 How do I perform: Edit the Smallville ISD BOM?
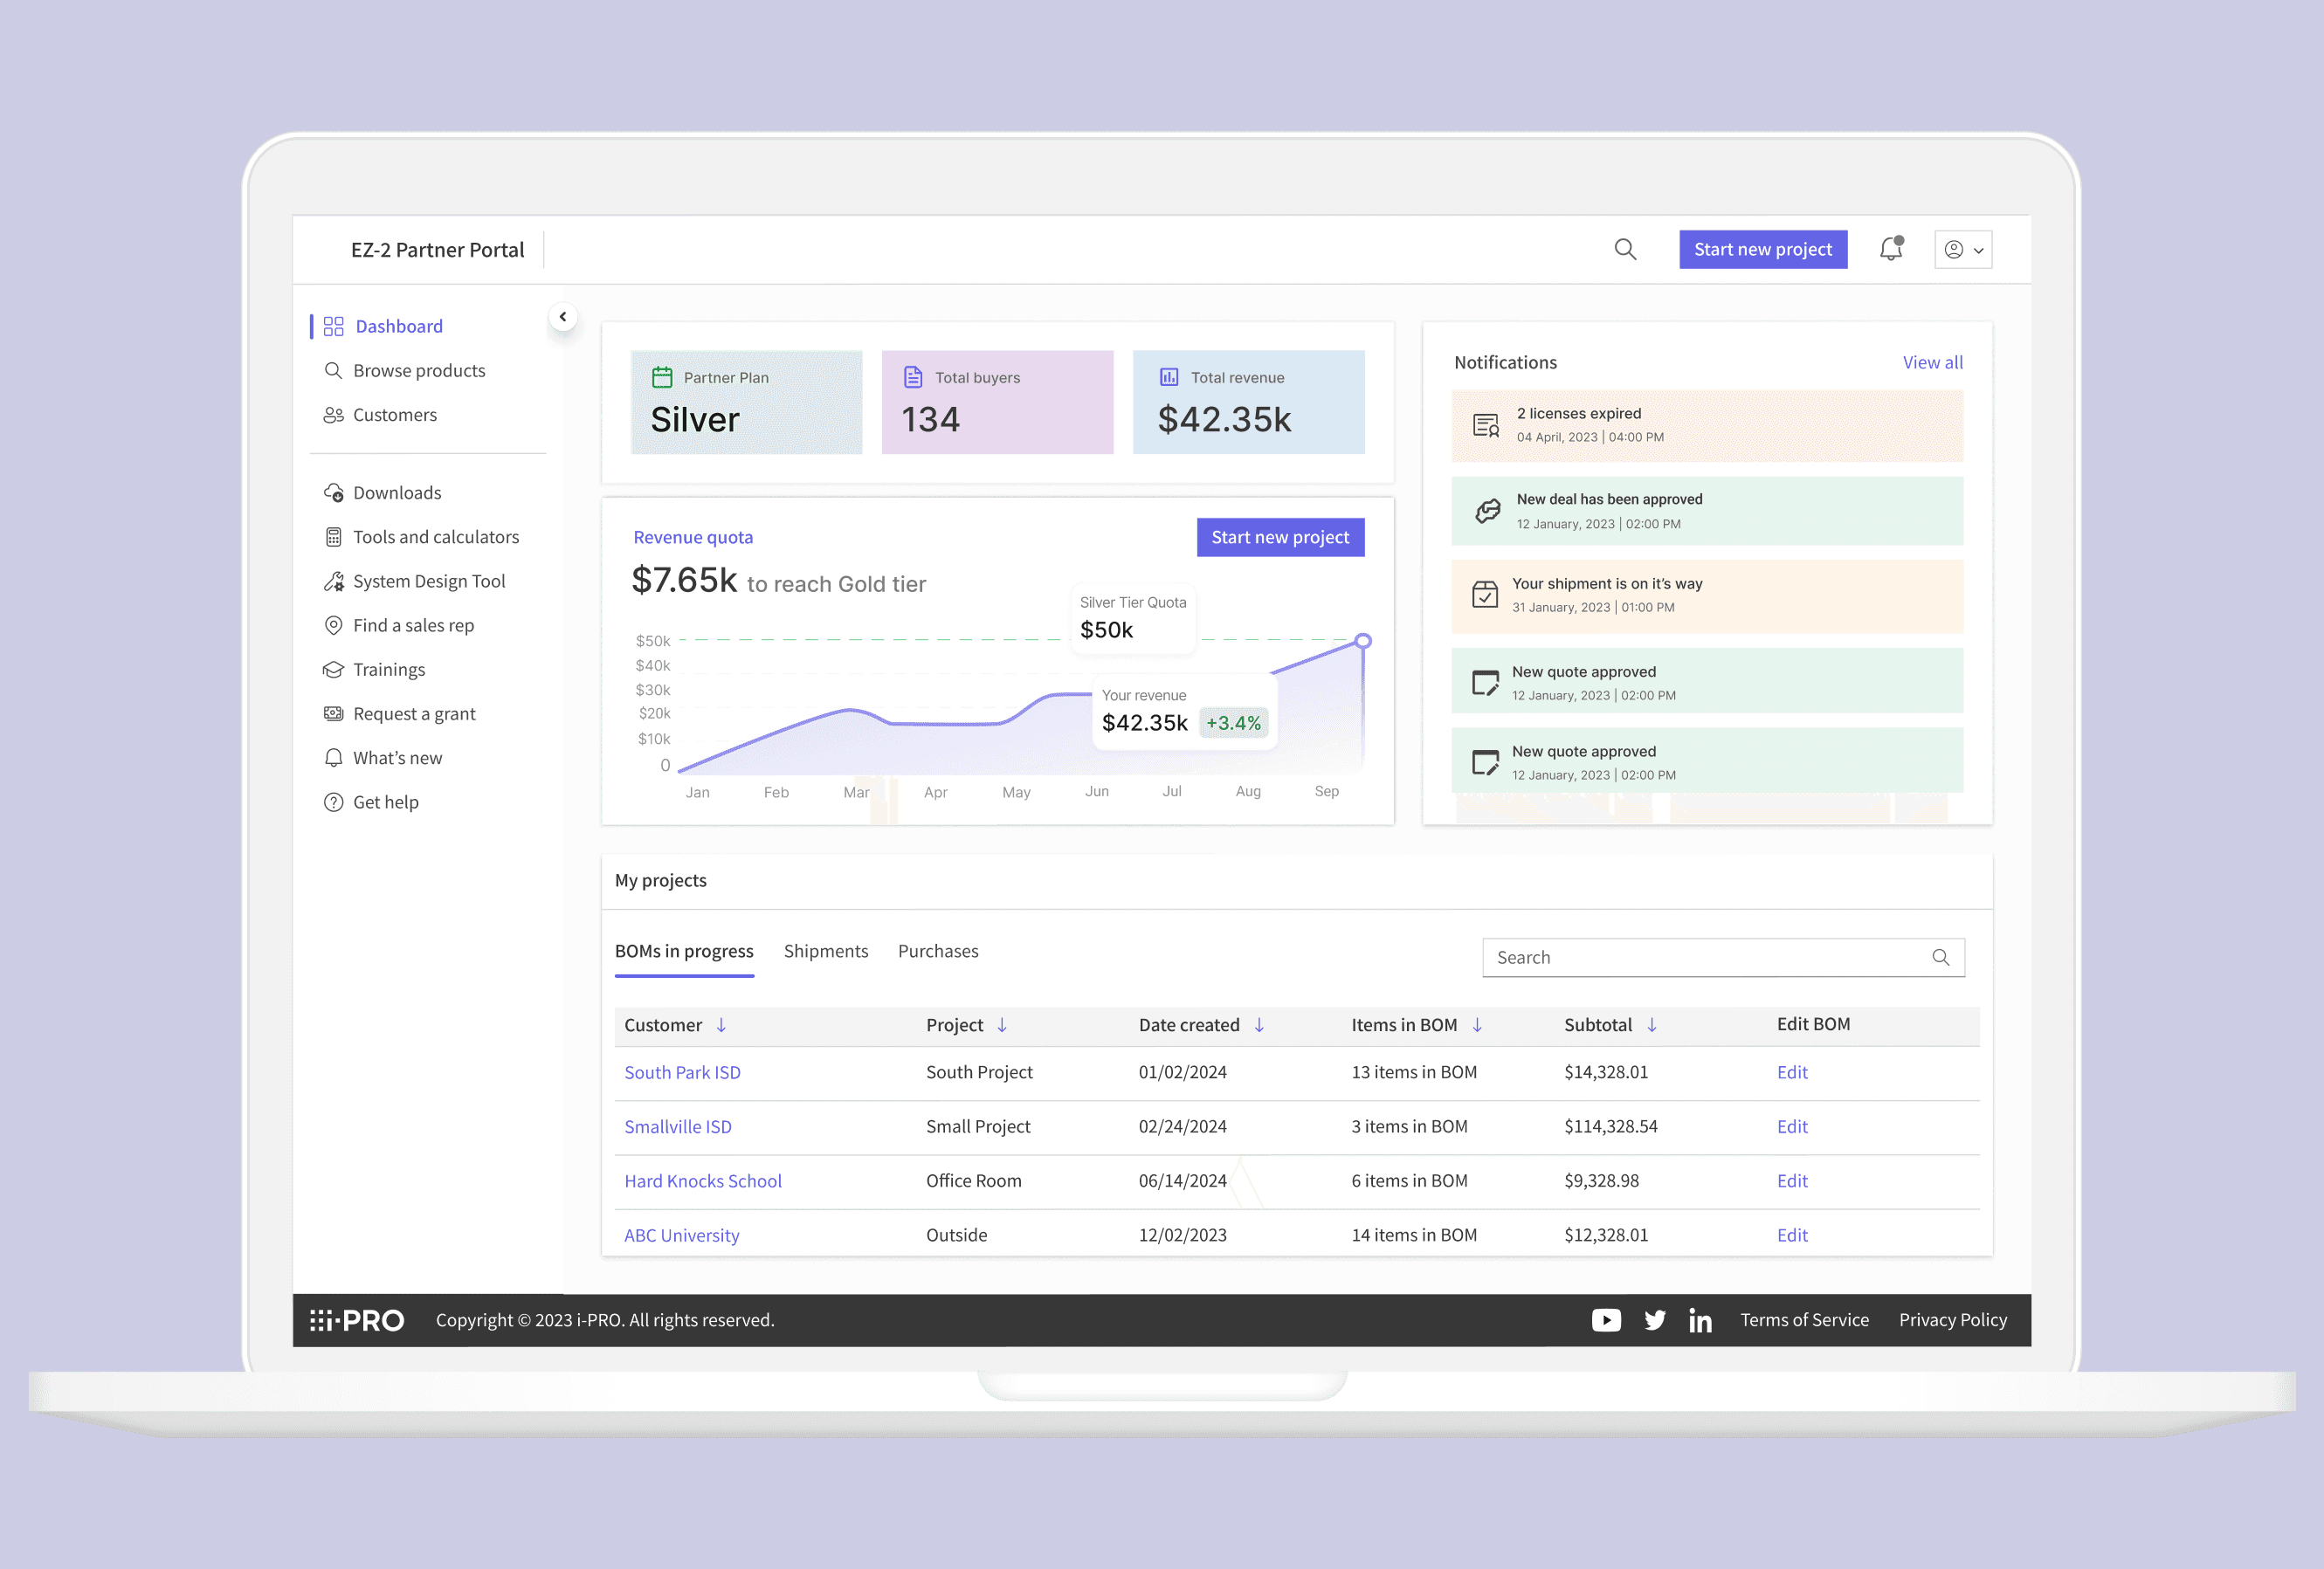[x=1792, y=1126]
